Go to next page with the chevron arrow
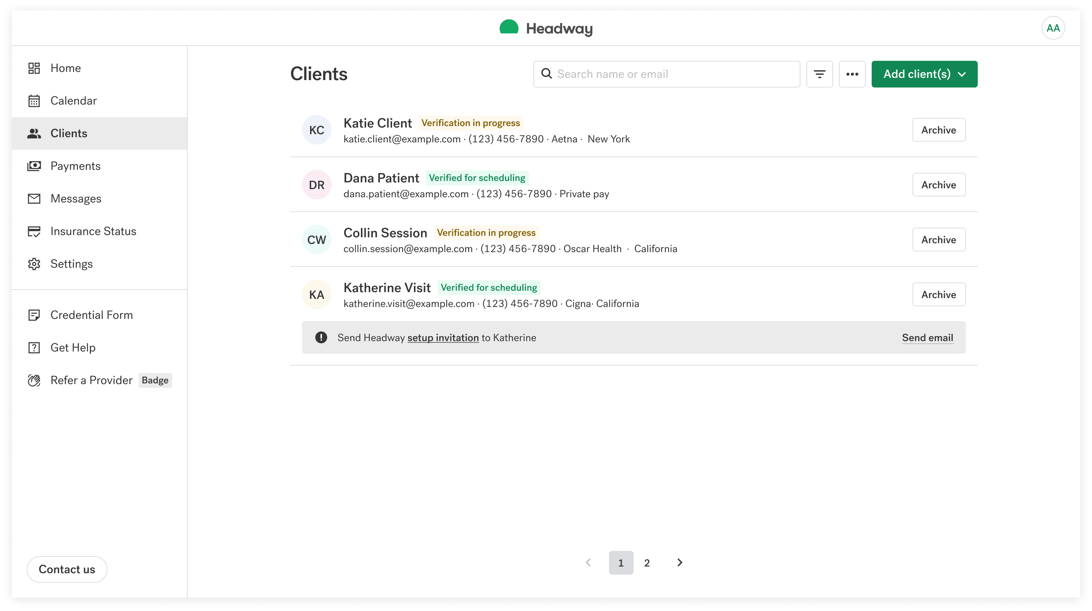The height and width of the screenshot is (611, 1092). click(x=680, y=562)
